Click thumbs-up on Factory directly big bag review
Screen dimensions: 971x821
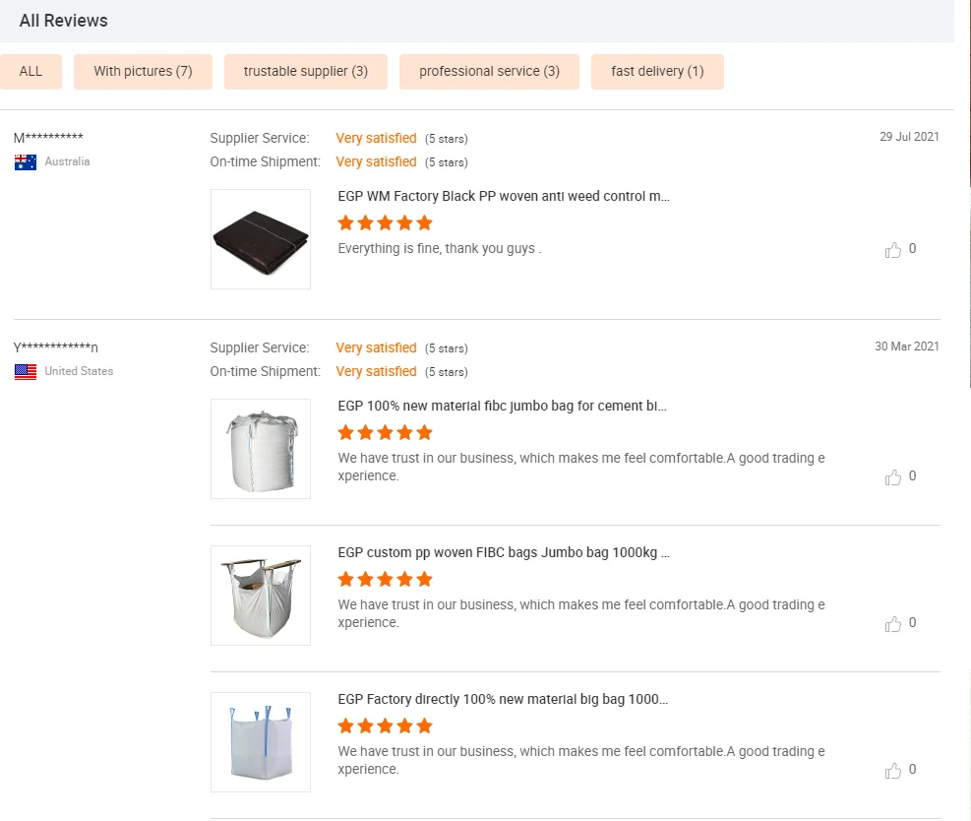click(x=893, y=771)
